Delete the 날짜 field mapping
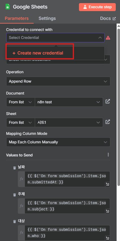Image resolution: width=120 pixels, height=241 pixels. [14, 168]
